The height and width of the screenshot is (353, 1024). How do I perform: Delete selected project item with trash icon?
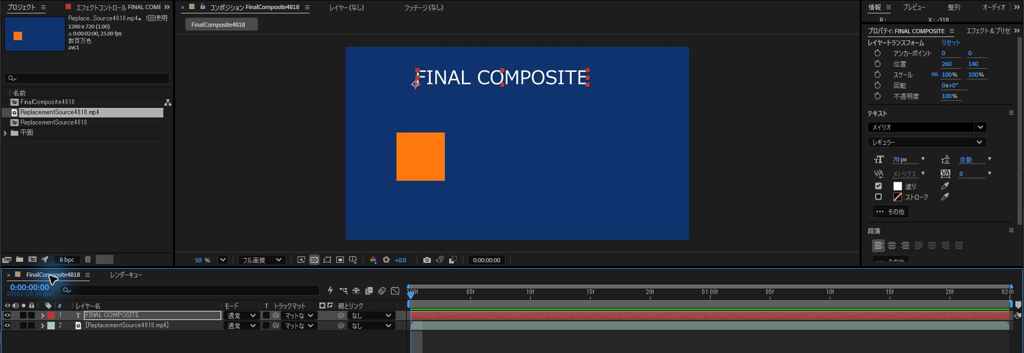tap(88, 260)
